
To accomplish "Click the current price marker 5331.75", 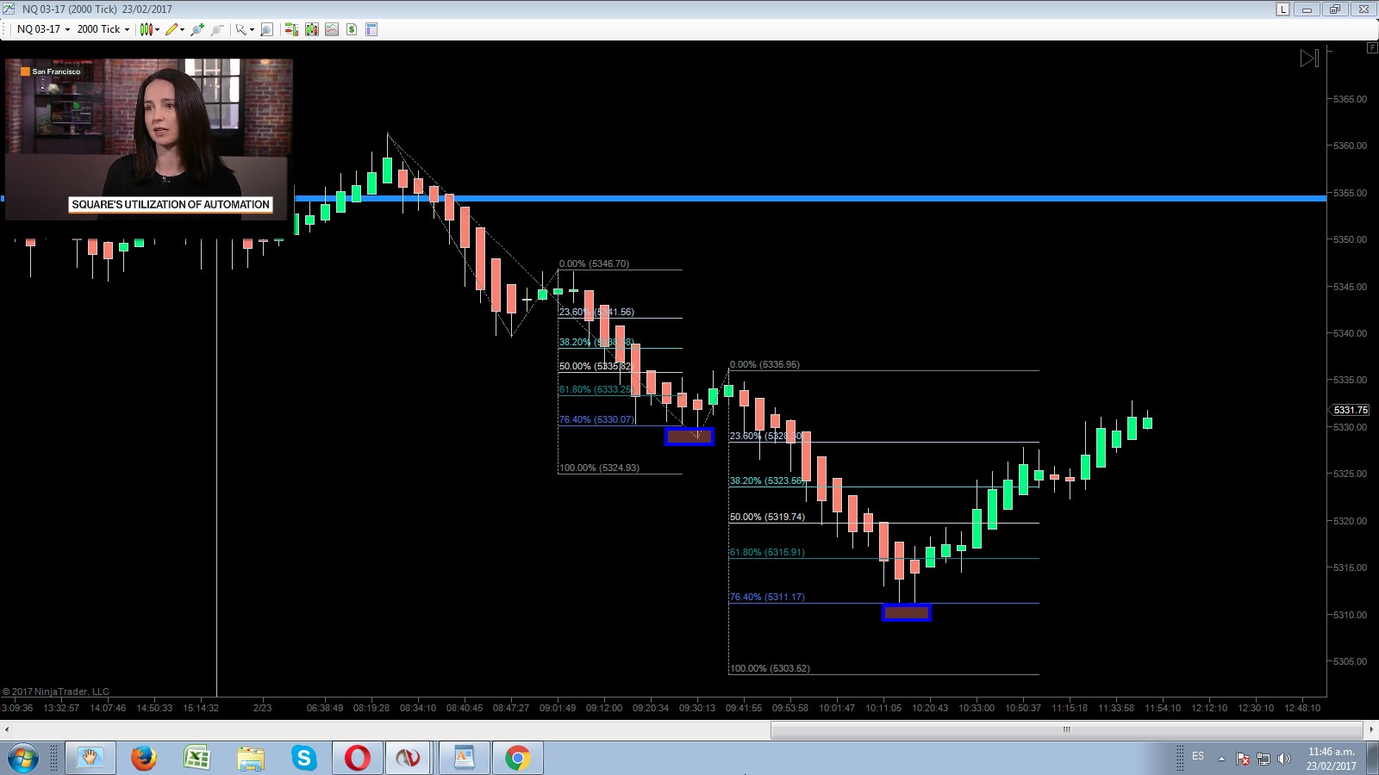I will click(x=1351, y=410).
